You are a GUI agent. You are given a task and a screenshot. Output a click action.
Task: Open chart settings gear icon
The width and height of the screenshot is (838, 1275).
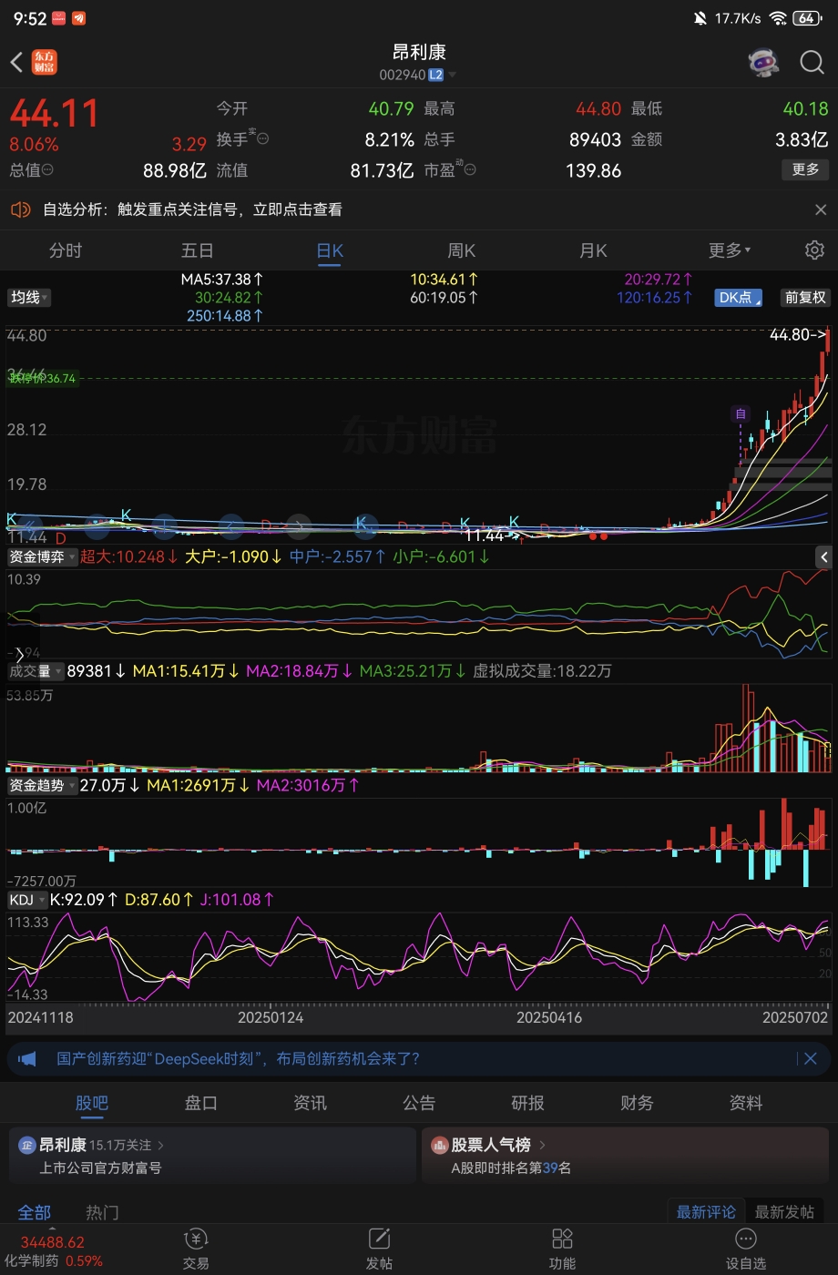point(814,250)
